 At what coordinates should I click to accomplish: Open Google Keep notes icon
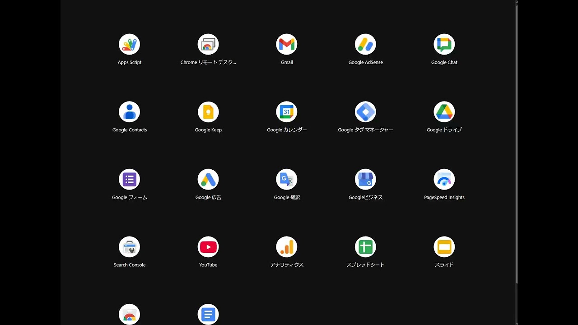pos(208,112)
